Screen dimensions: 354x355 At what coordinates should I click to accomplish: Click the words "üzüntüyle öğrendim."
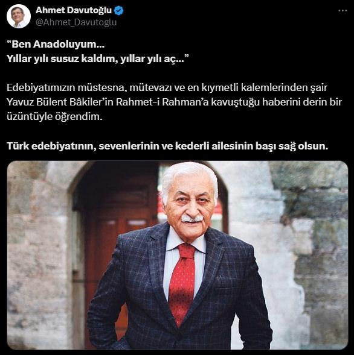(54, 116)
